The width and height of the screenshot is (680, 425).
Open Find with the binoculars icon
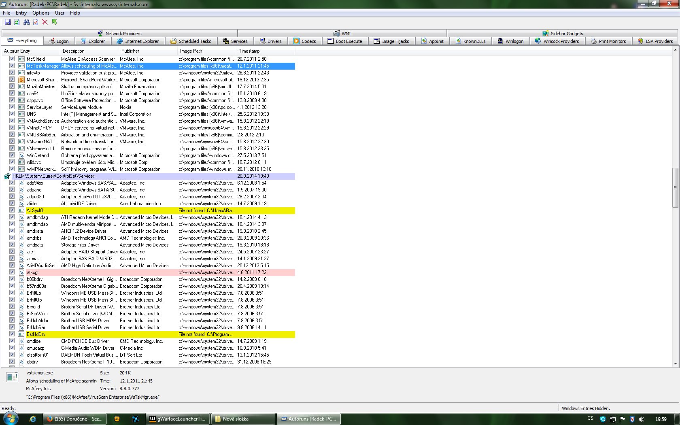26,22
